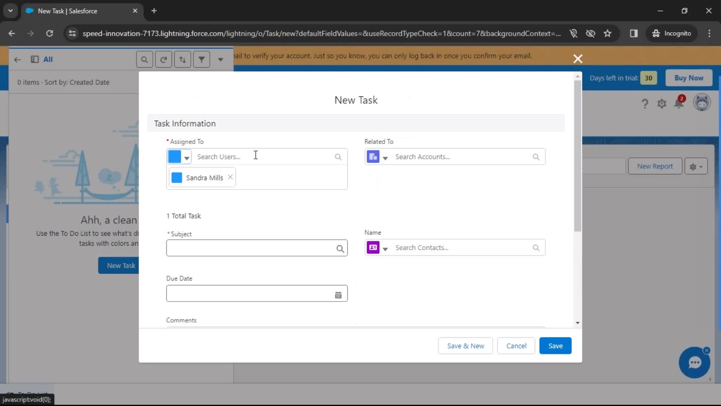Open Name object type dropdown with contact icon
This screenshot has height=406, width=721.
click(378, 248)
